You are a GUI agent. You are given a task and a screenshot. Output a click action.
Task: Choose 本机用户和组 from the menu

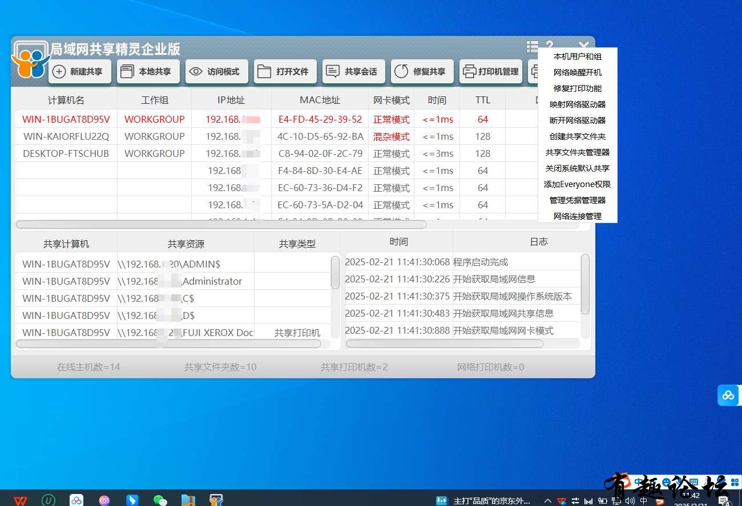(578, 56)
